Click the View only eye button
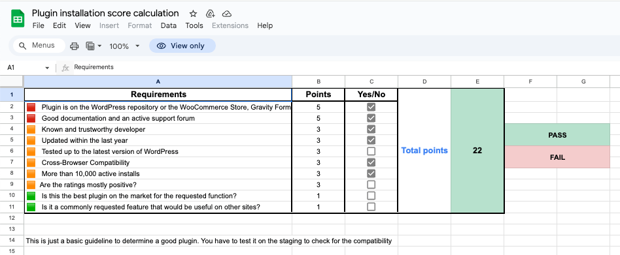620x255 pixels. click(x=182, y=46)
